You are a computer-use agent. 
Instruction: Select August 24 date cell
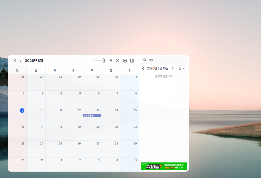pos(36,149)
